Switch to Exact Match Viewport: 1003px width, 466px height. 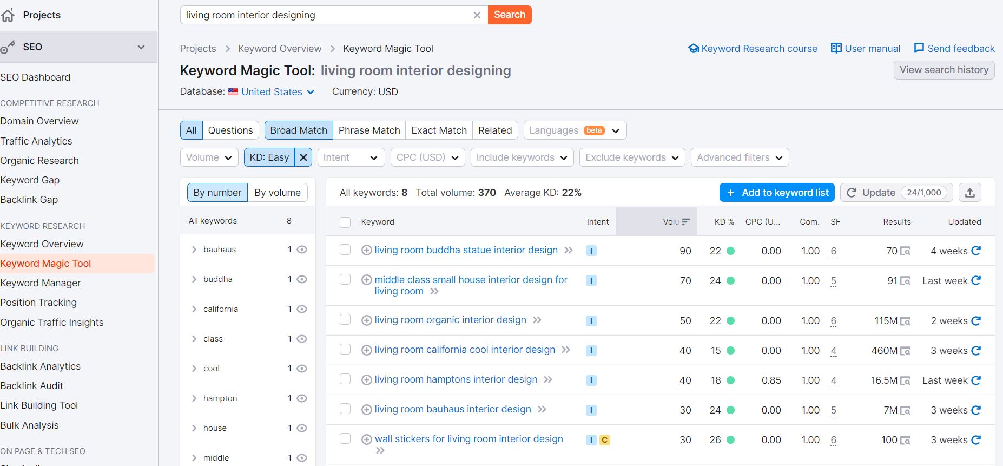point(439,130)
